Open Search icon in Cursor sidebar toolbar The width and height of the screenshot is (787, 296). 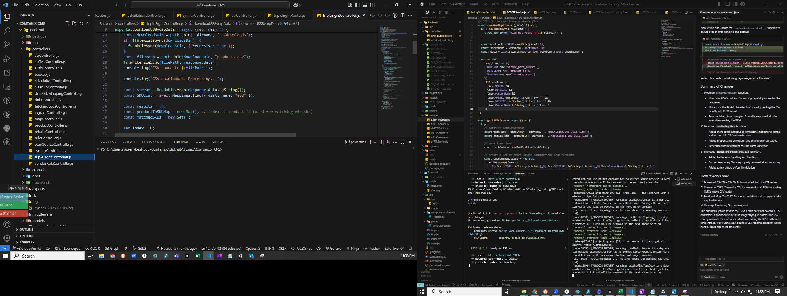tap(433, 12)
